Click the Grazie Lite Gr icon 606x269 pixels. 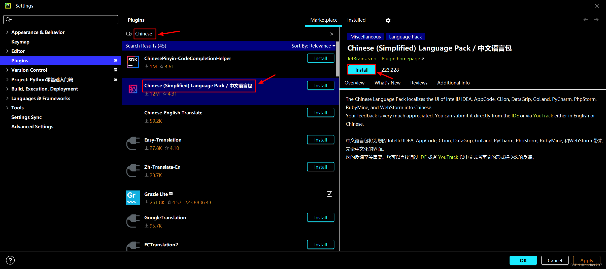click(x=133, y=198)
